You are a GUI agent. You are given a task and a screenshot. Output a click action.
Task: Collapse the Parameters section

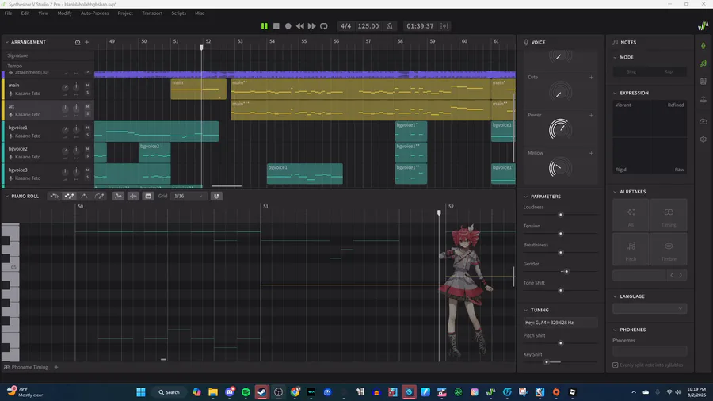526,197
